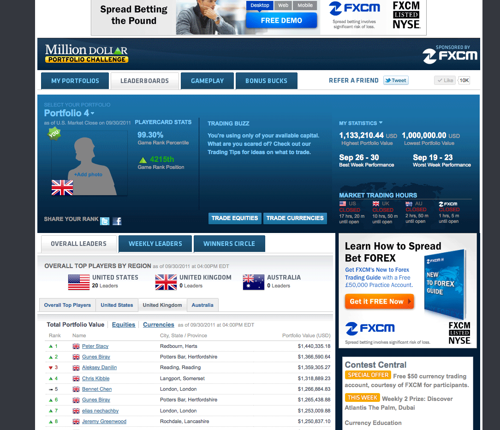Click the Refer A Friend link
500x430 pixels.
(354, 81)
